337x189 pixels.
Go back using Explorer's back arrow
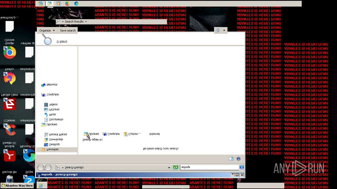41,167
